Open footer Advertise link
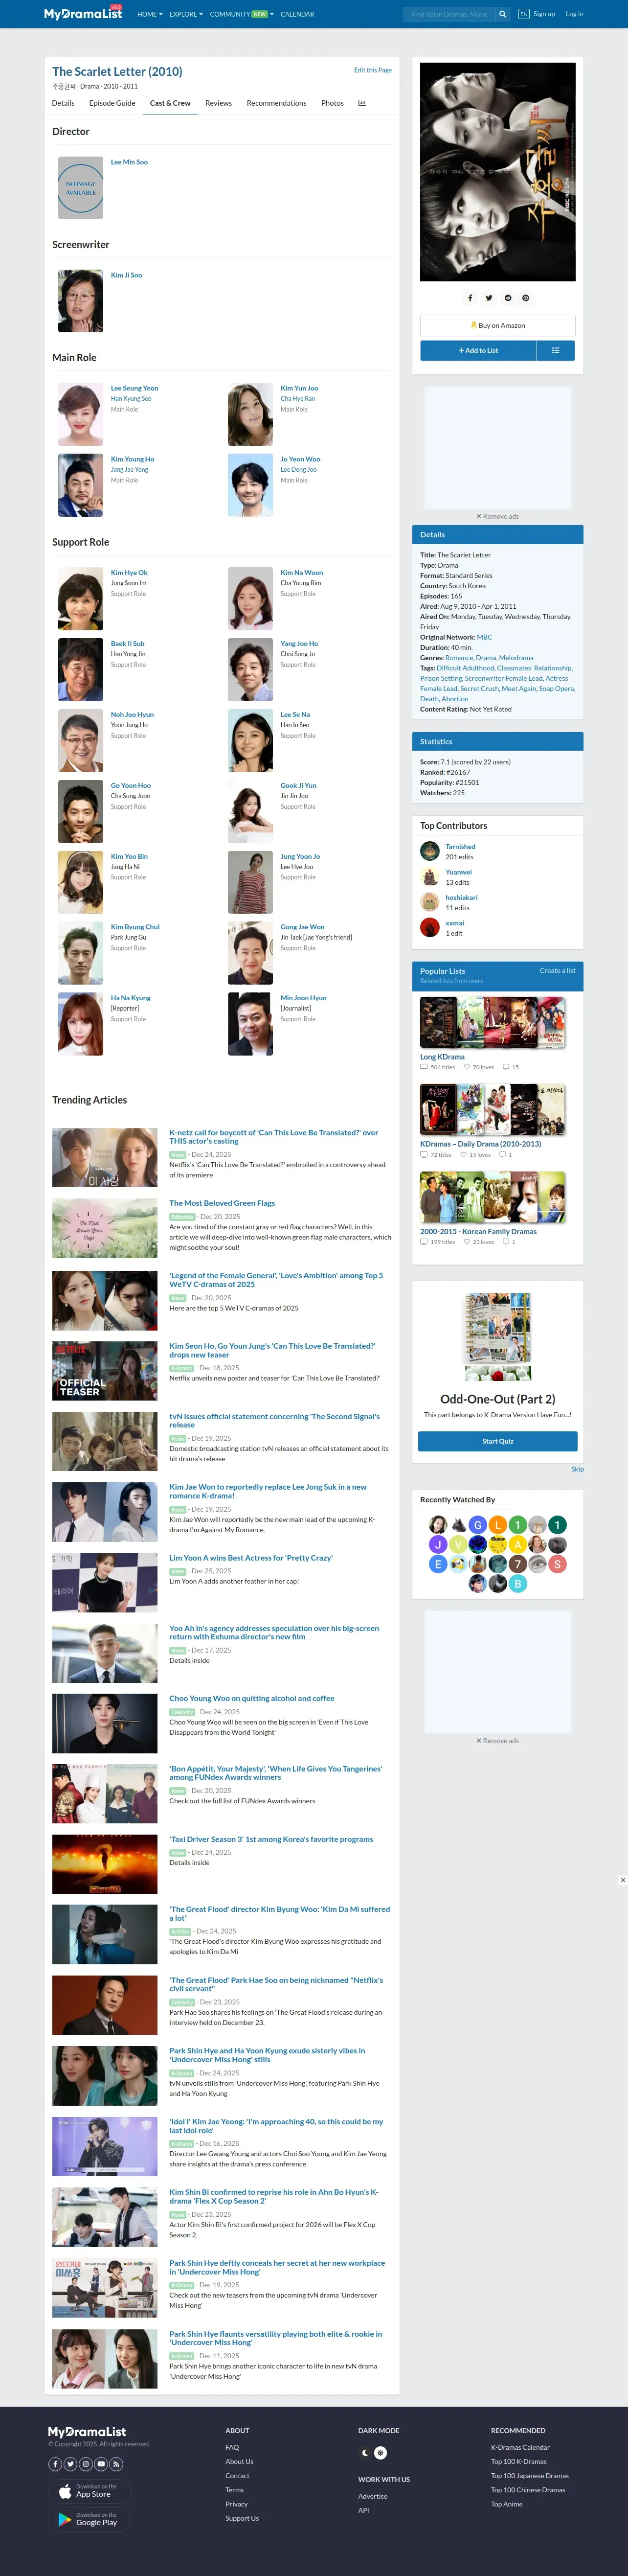 373,2496
